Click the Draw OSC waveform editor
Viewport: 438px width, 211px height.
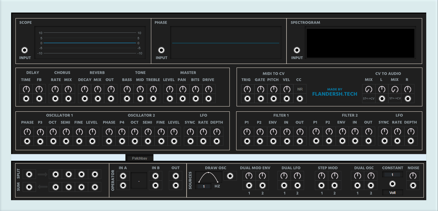209,177
